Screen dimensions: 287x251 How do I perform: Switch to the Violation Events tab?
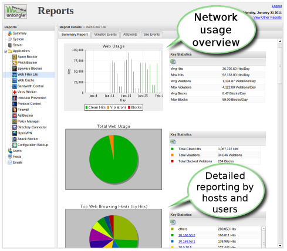click(105, 35)
